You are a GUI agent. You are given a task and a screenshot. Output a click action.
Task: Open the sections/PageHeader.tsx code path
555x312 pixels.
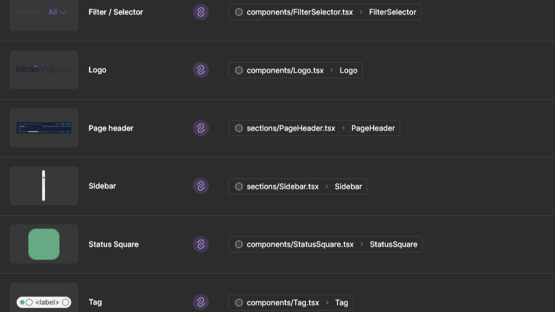point(290,128)
